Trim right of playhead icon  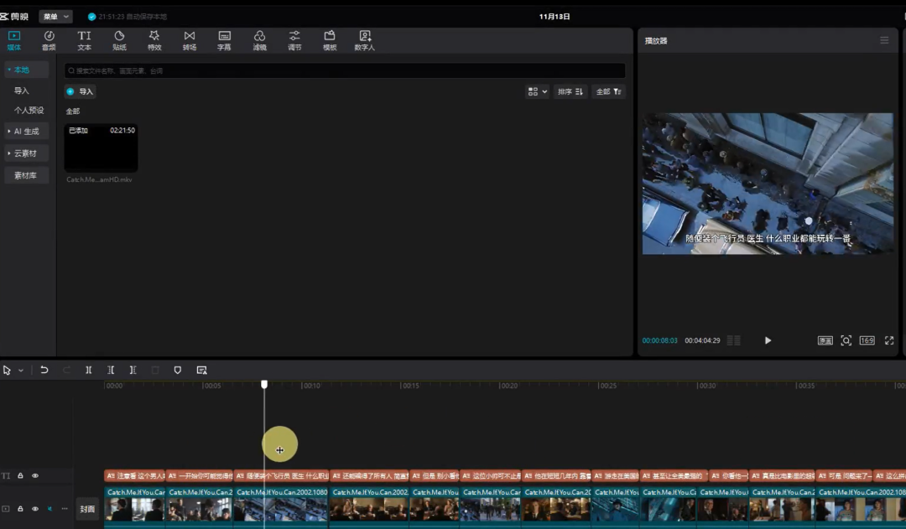point(133,371)
